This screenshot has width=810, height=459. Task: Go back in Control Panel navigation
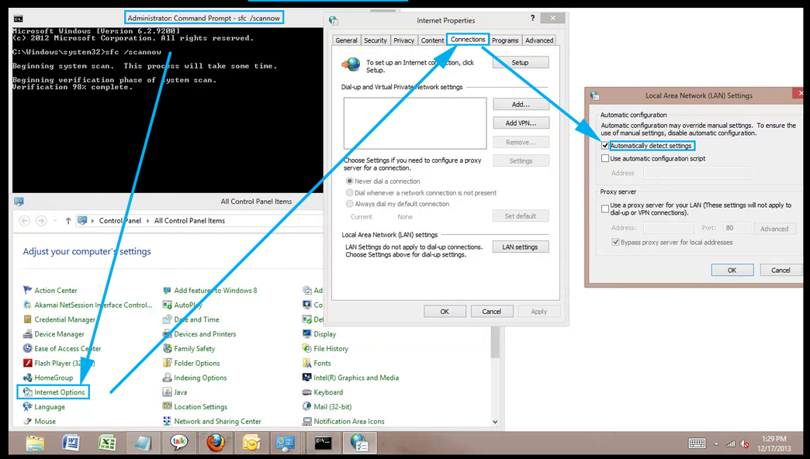pyautogui.click(x=24, y=220)
